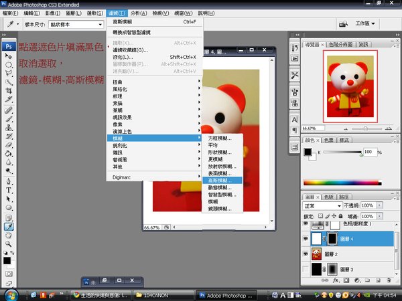Click the Go to Bridge icon

343,24
